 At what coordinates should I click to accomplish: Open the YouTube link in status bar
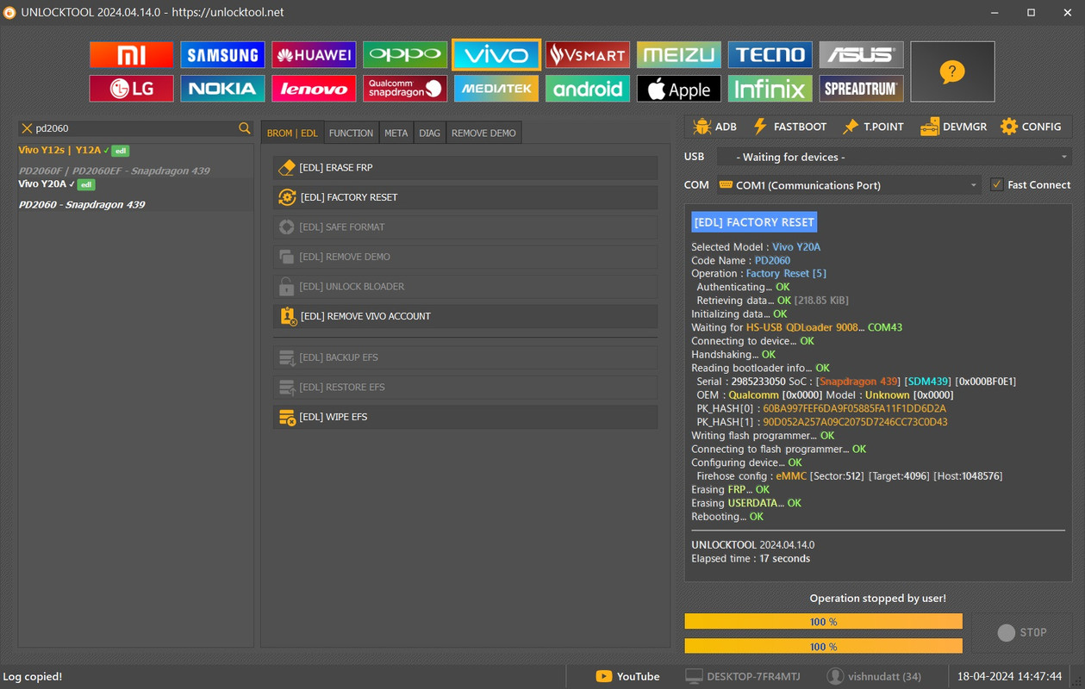tap(627, 677)
